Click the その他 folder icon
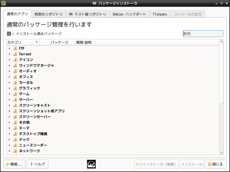The height and width of the screenshot is (172, 230). pos(15,122)
